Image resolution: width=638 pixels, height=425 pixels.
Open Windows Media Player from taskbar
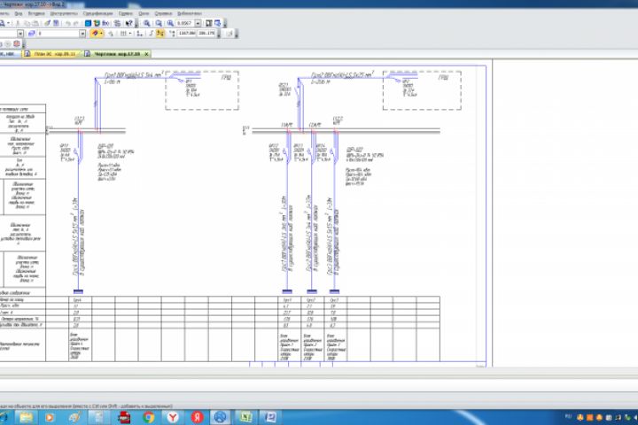pos(50,417)
